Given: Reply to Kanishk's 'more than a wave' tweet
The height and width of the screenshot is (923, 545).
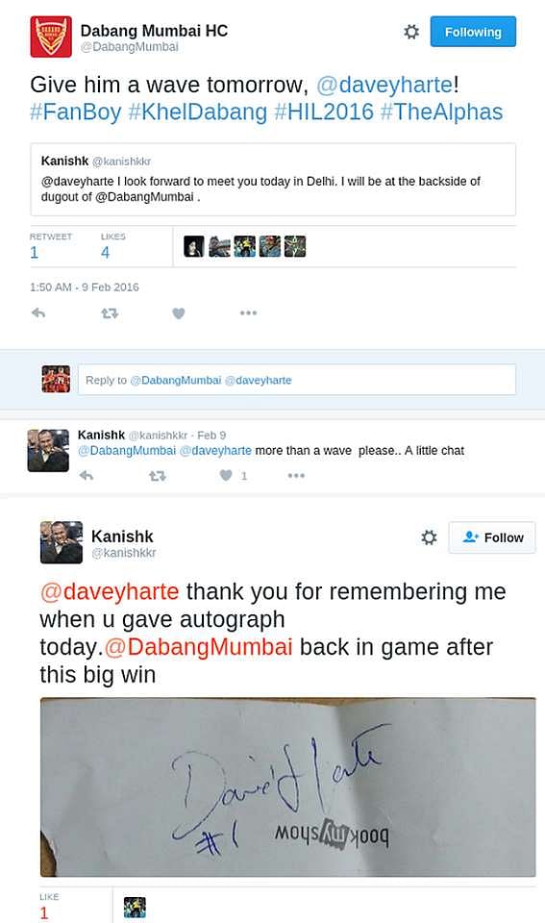Looking at the screenshot, I should pos(87,475).
